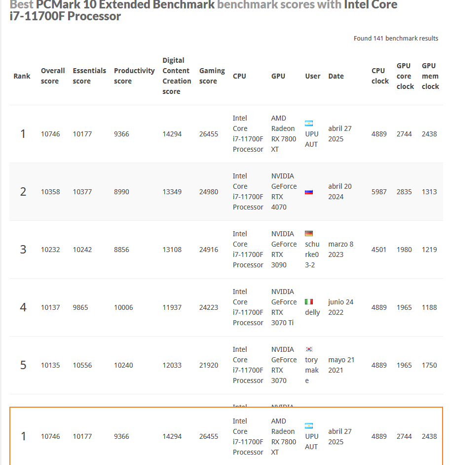Open user delly's profile link

[312, 312]
